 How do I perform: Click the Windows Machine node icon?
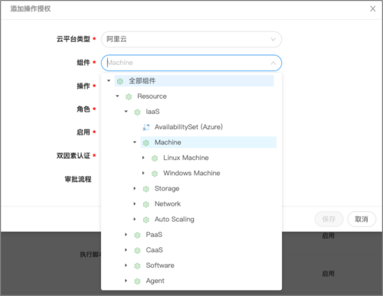click(x=155, y=174)
